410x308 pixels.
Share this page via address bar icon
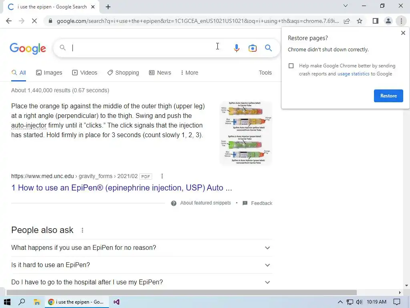347,21
